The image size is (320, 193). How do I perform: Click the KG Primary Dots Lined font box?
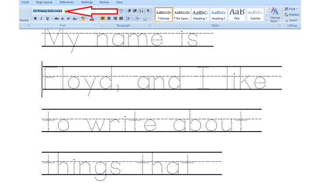(48, 11)
